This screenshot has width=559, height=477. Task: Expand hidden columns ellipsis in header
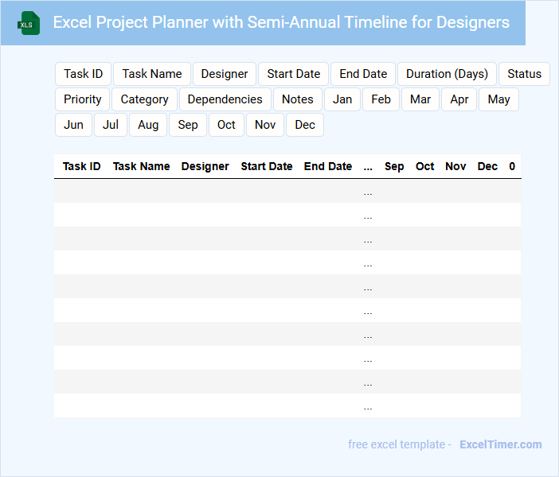click(x=368, y=167)
